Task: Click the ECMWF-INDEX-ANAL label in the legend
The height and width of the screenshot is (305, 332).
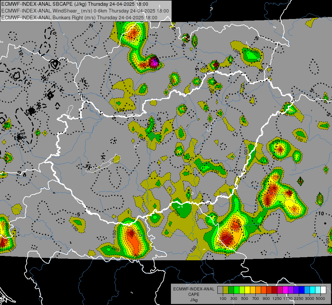Action: [194, 289]
